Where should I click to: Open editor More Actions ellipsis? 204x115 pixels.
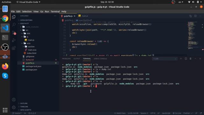pos(200,16)
